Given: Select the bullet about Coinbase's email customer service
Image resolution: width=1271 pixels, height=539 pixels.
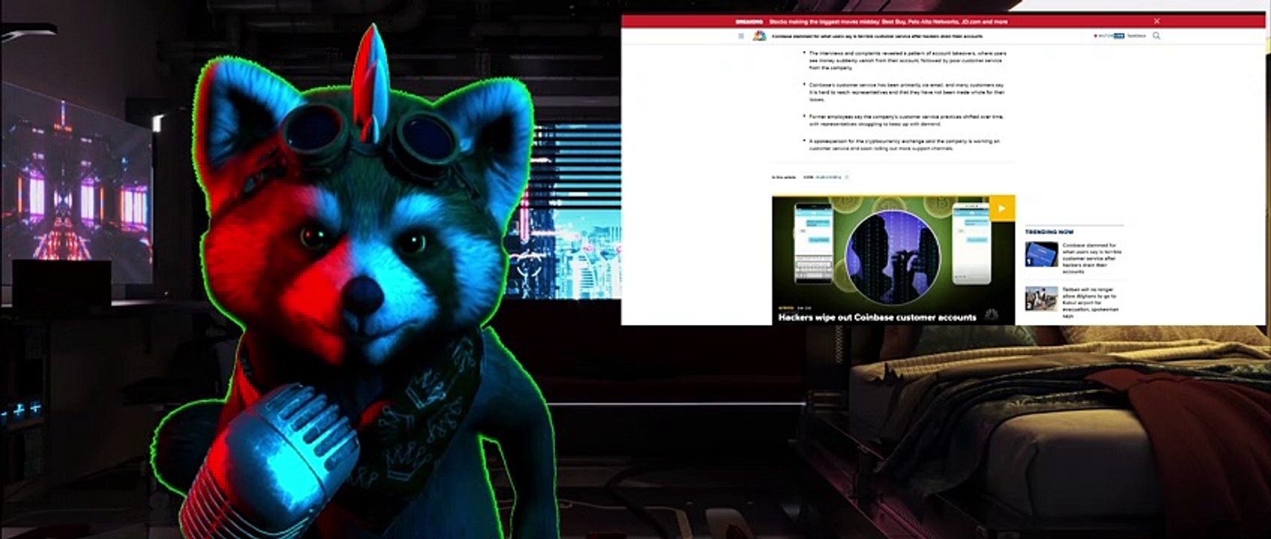Looking at the screenshot, I should pos(906,92).
